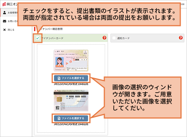Select 閉じる in the sidebar

11,30
